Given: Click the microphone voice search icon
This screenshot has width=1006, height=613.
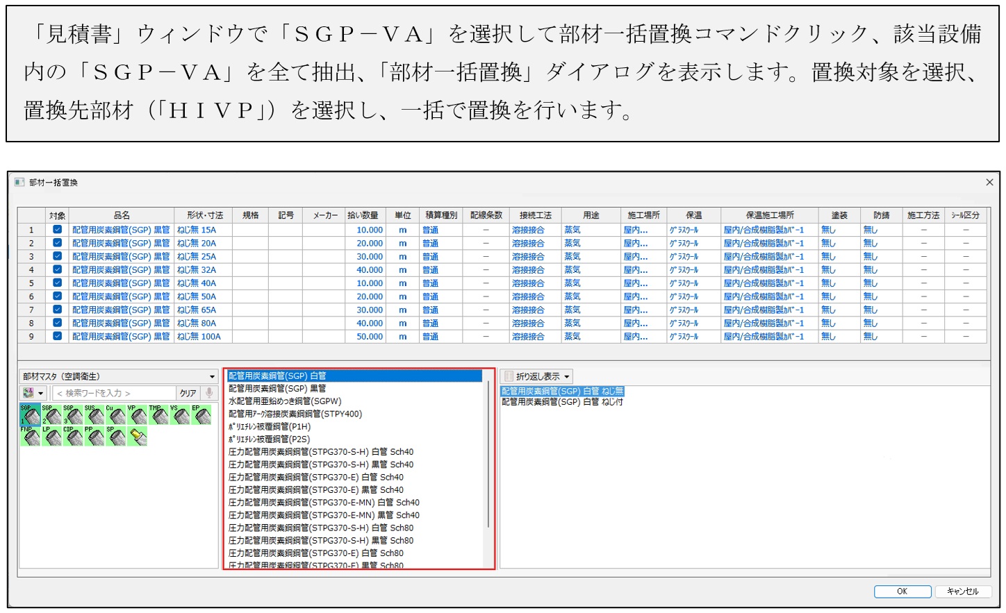Looking at the screenshot, I should [x=209, y=393].
